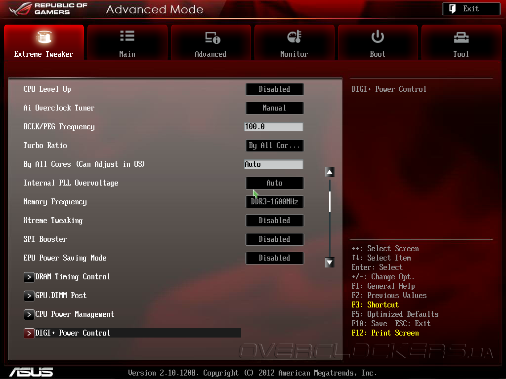Click the Ai Overclock Tuner label
Screen dimensions: 506x379
click(59, 108)
